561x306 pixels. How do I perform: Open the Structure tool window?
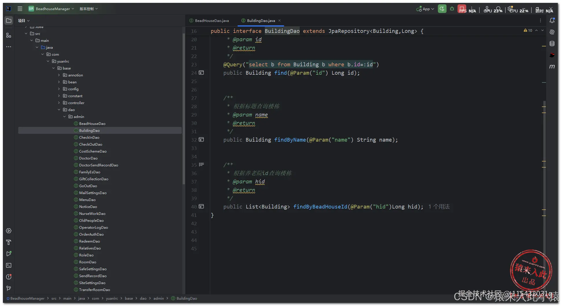coord(9,35)
